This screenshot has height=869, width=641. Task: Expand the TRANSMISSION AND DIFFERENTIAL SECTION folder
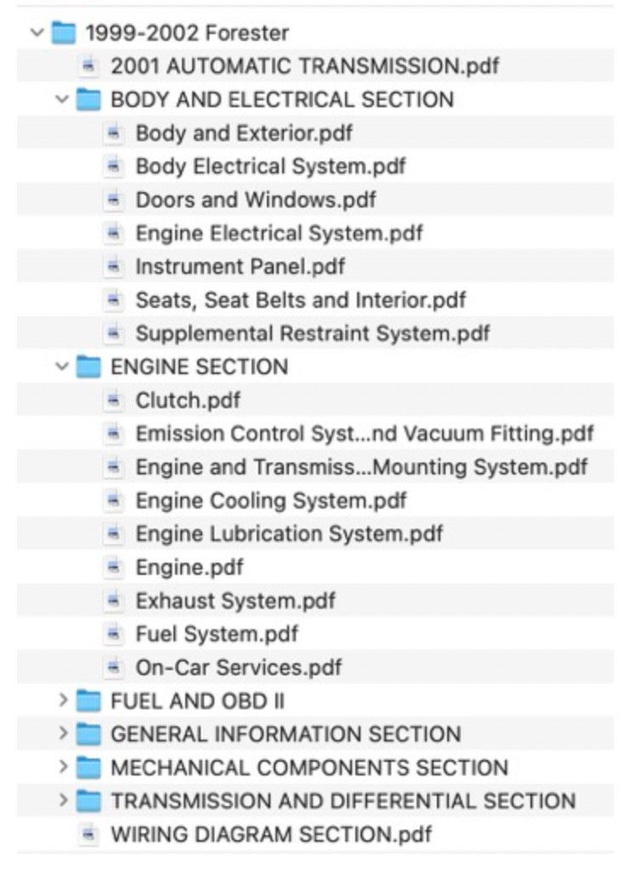[x=63, y=800]
